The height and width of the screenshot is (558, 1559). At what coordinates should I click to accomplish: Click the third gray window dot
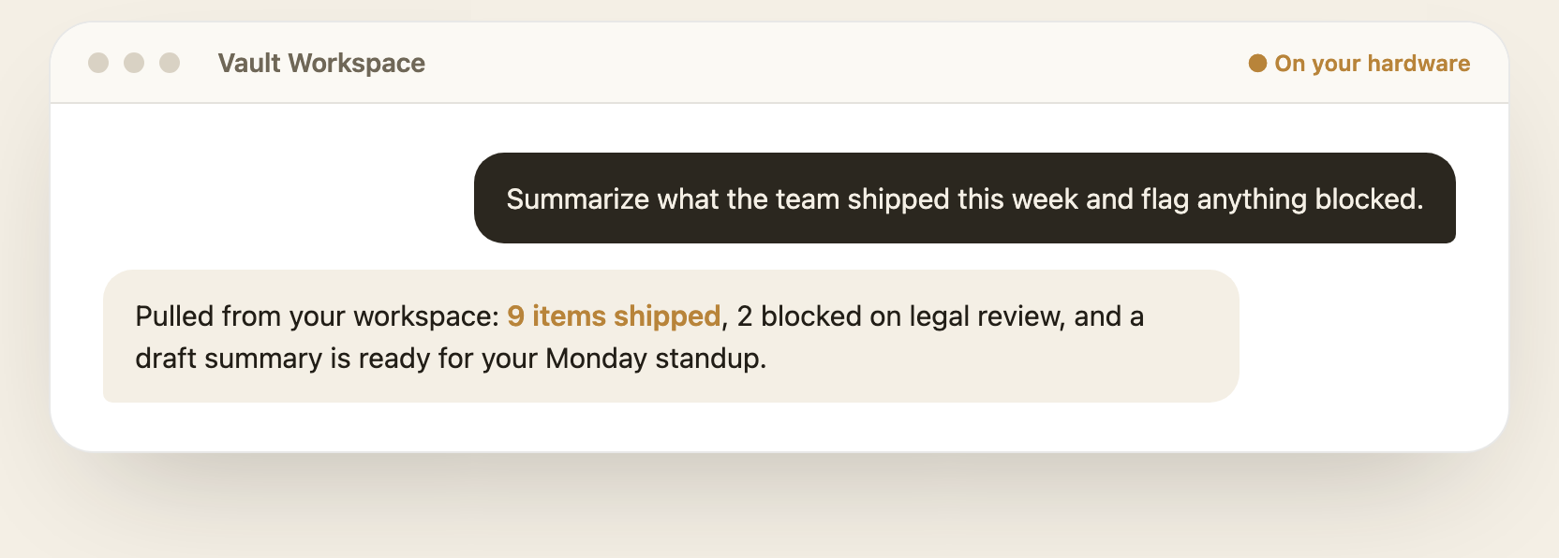pyautogui.click(x=170, y=63)
